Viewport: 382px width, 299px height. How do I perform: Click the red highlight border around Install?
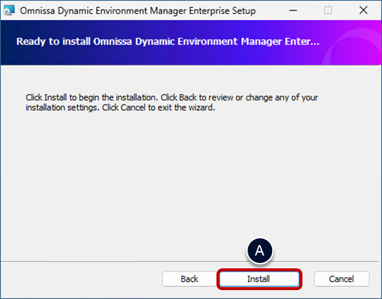[x=259, y=270]
